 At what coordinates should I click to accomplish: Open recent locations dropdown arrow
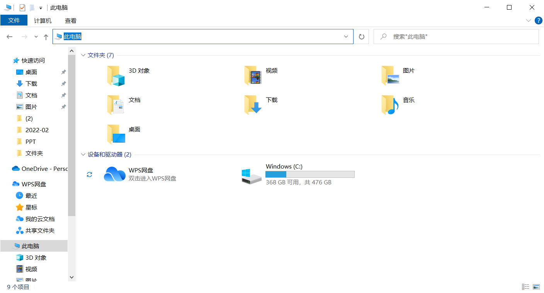coord(36,37)
